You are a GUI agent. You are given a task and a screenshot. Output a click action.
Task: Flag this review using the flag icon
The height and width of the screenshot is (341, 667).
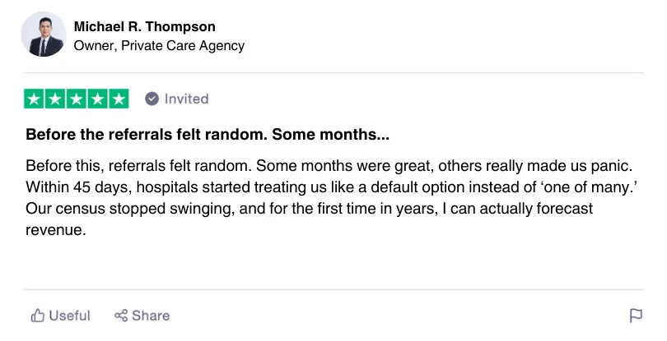click(636, 316)
